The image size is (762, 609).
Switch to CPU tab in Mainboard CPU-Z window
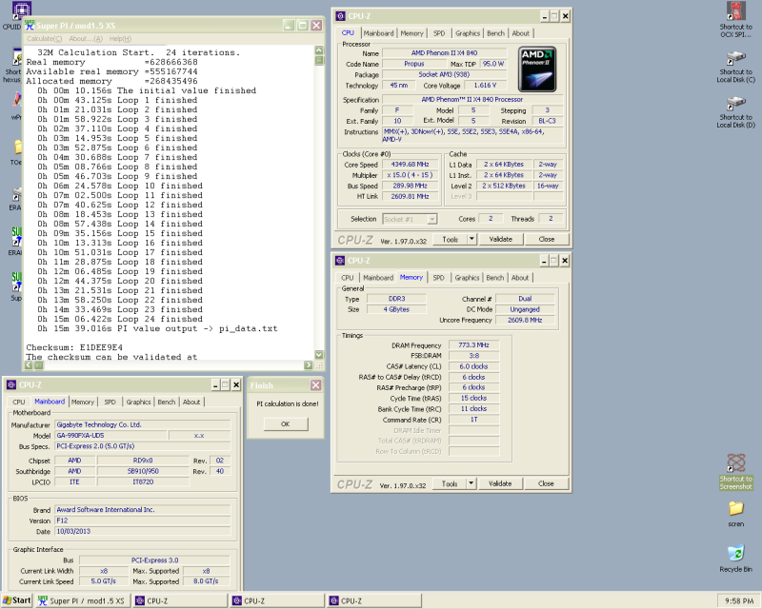(x=19, y=402)
